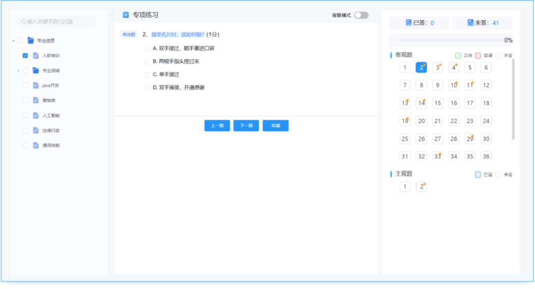
Task: Click the 上一题 previous question button
Action: click(x=217, y=125)
